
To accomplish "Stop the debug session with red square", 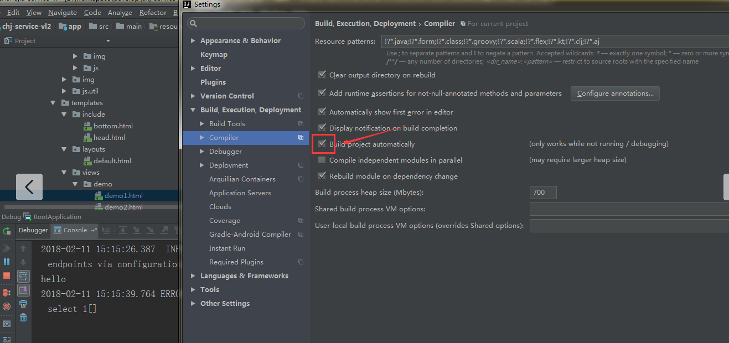I will click(x=7, y=276).
